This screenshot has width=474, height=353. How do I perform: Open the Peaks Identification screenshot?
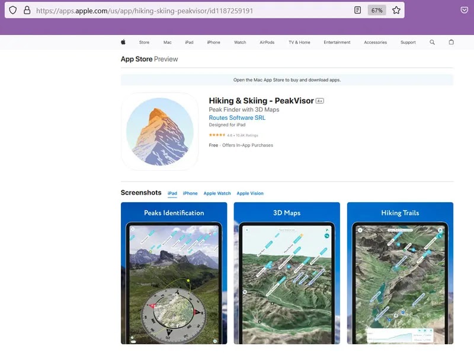(174, 273)
